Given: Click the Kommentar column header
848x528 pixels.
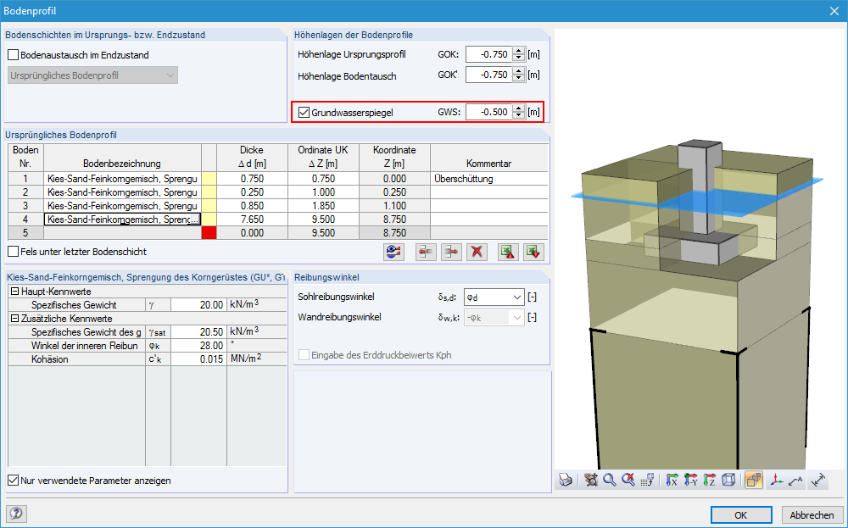Looking at the screenshot, I should tap(489, 158).
